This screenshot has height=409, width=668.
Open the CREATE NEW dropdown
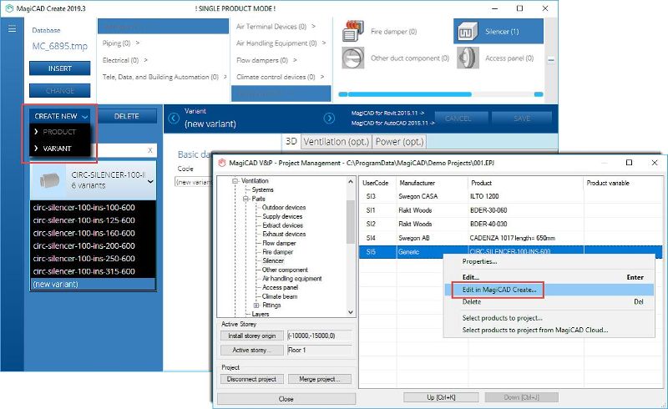click(x=59, y=116)
